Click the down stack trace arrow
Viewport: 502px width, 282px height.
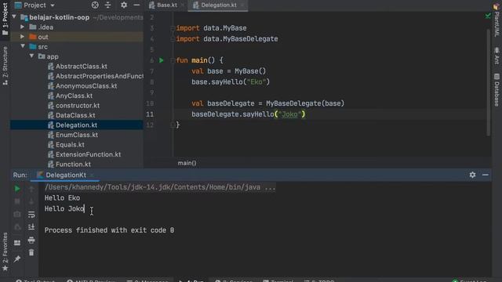click(31, 201)
